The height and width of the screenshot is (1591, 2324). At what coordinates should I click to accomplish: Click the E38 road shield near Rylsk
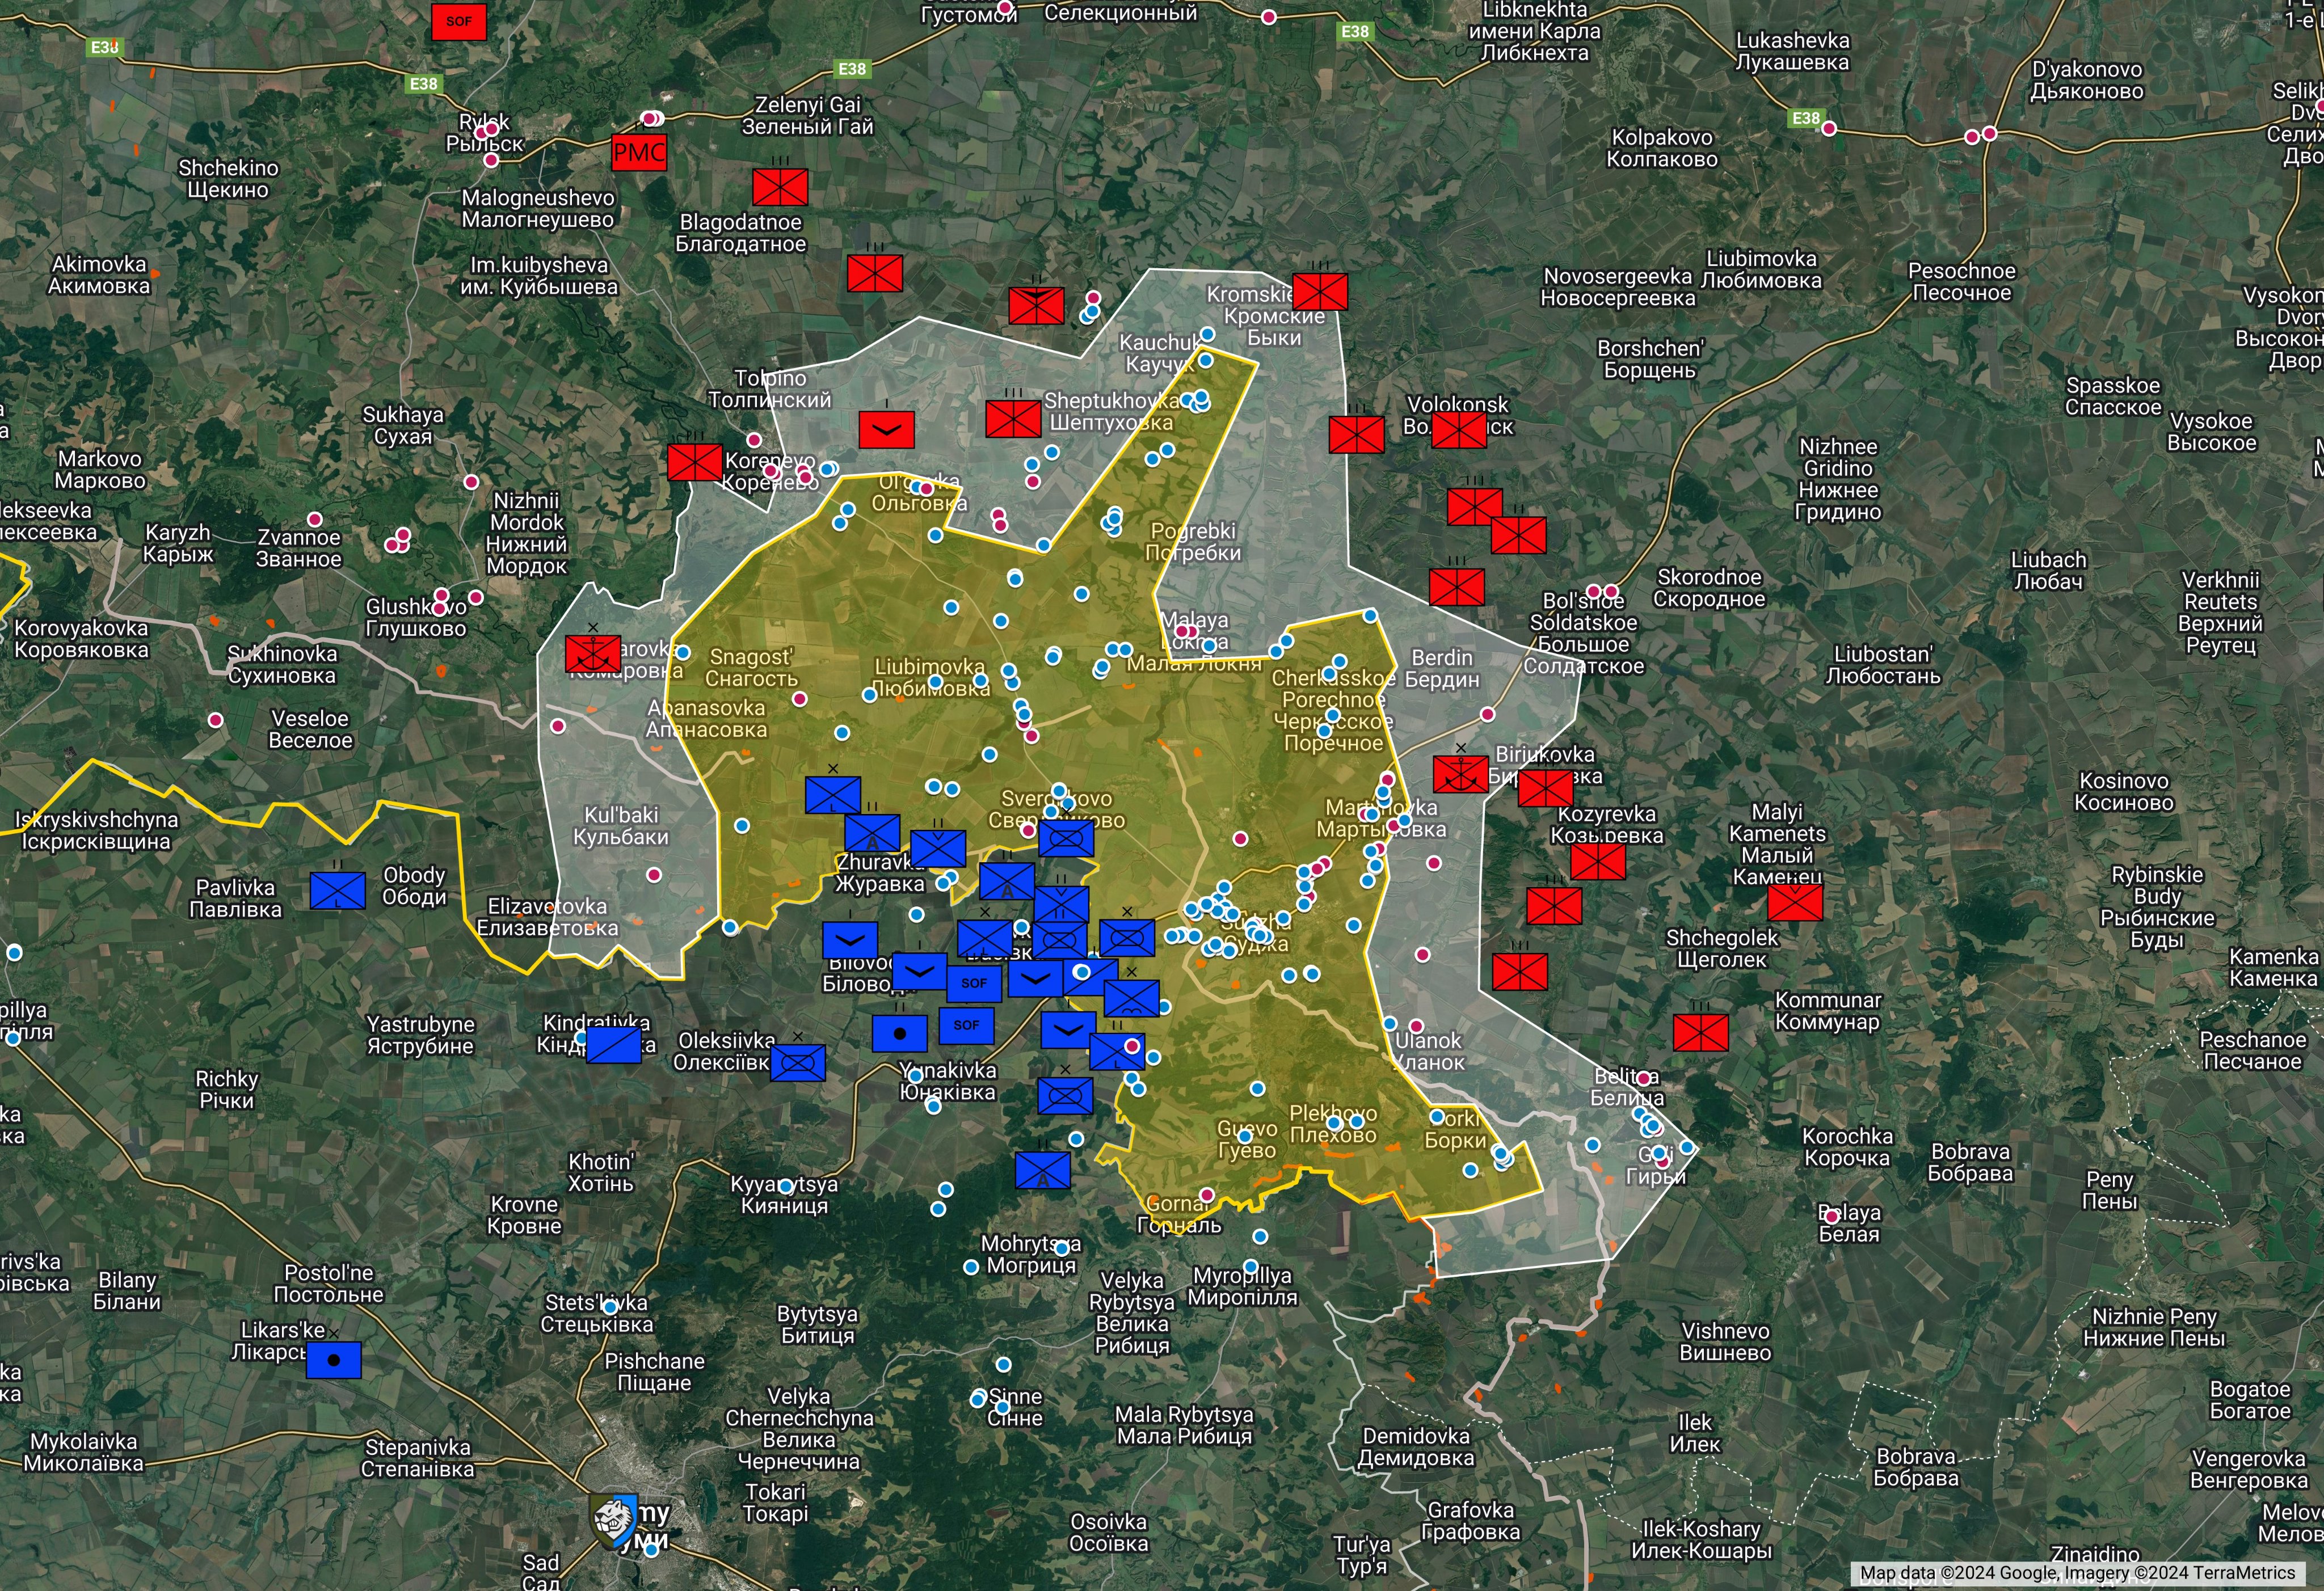click(424, 83)
